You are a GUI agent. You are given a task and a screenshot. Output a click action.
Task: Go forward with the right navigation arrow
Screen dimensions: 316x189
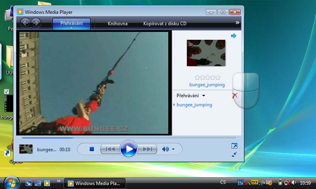pyautogui.click(x=36, y=23)
